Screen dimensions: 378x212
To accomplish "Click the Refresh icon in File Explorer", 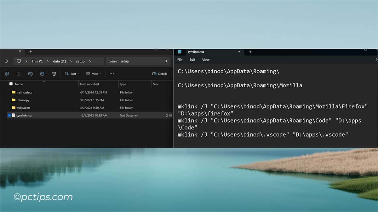I will pos(6,61).
